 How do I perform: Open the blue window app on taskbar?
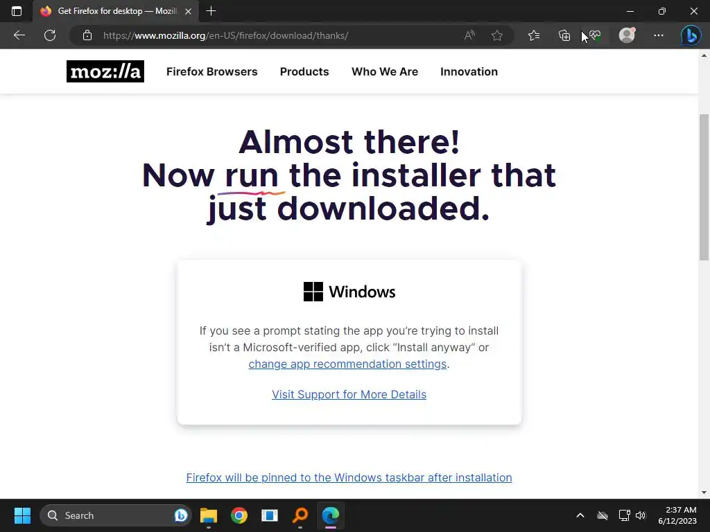tap(270, 515)
